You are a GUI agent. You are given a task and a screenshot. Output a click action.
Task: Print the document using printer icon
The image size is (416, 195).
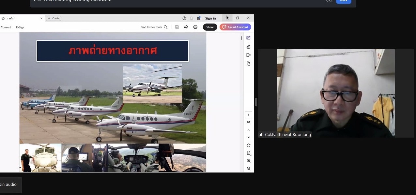(x=195, y=27)
